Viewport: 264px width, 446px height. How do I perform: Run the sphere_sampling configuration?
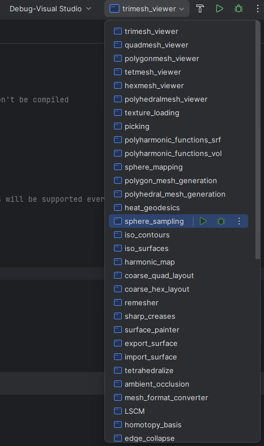pyautogui.click(x=203, y=221)
